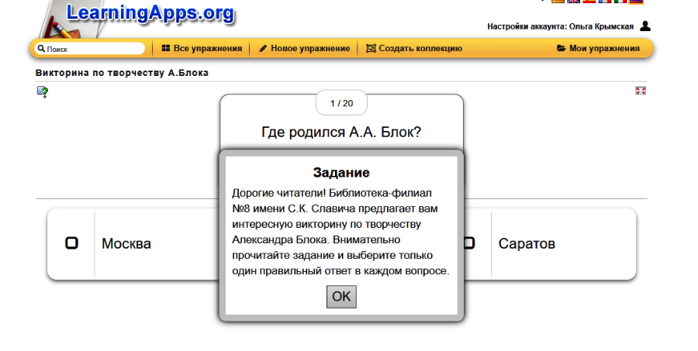The image size is (698, 351).
Task: Select the French flag language
Action: (x=604, y=2)
